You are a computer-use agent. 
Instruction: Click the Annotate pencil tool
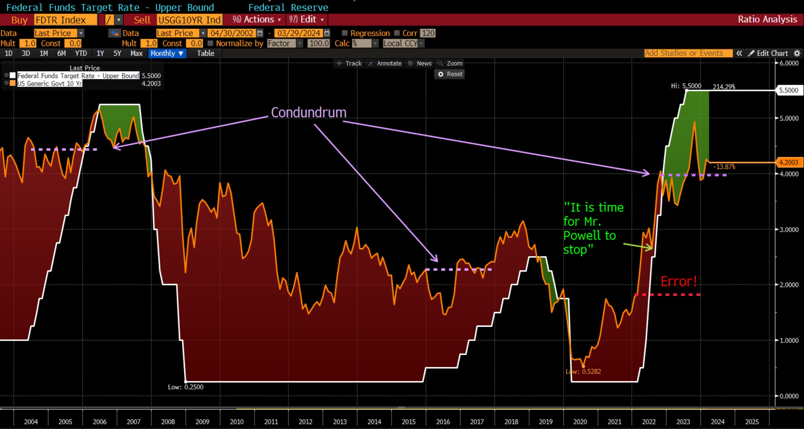tap(385, 64)
